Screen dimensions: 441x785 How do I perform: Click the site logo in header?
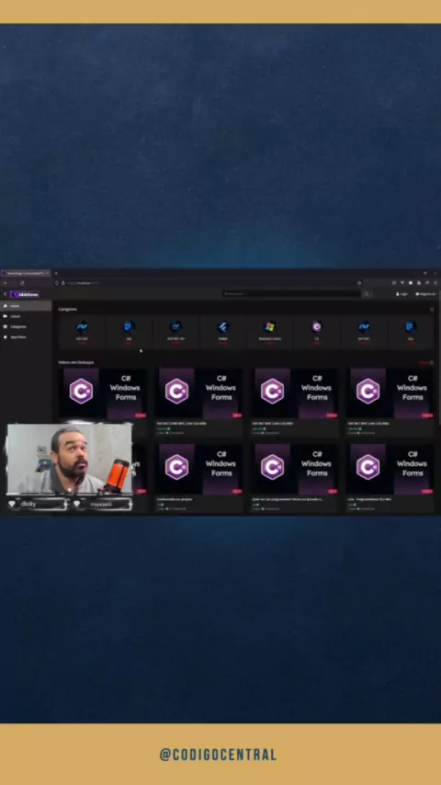tap(25, 294)
